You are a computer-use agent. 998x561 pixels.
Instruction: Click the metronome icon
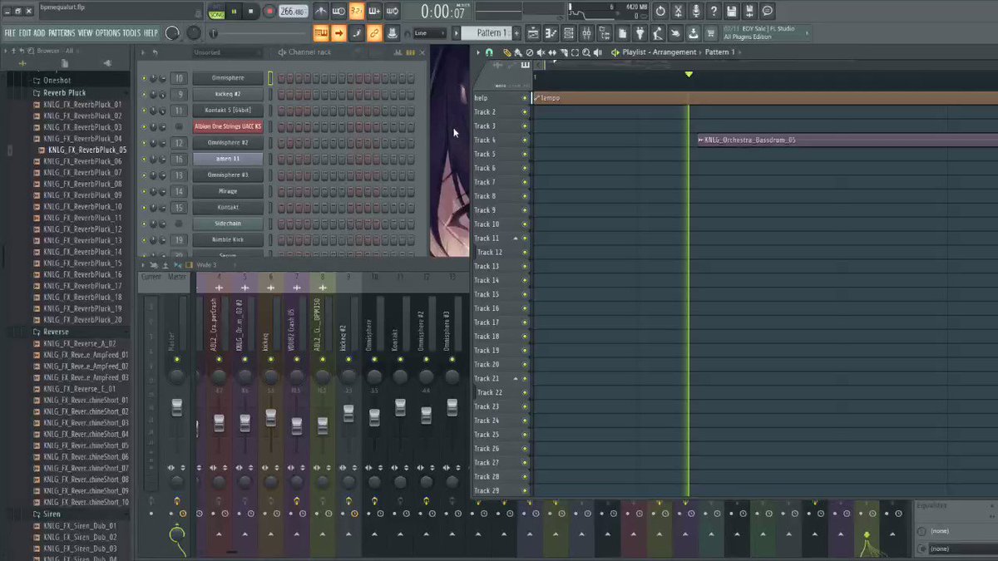pyautogui.click(x=321, y=11)
